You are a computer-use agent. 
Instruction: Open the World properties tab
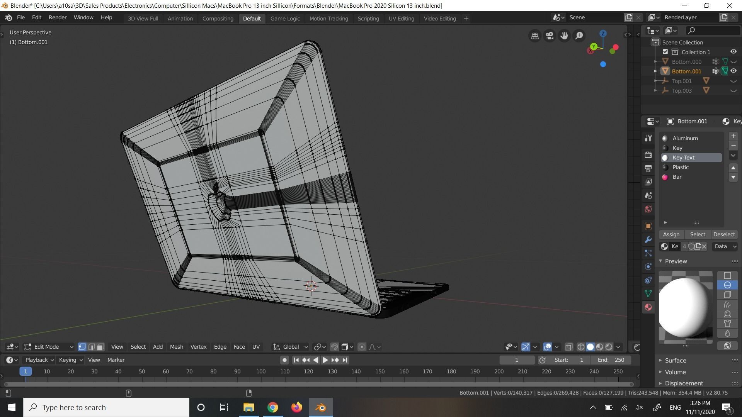648,209
